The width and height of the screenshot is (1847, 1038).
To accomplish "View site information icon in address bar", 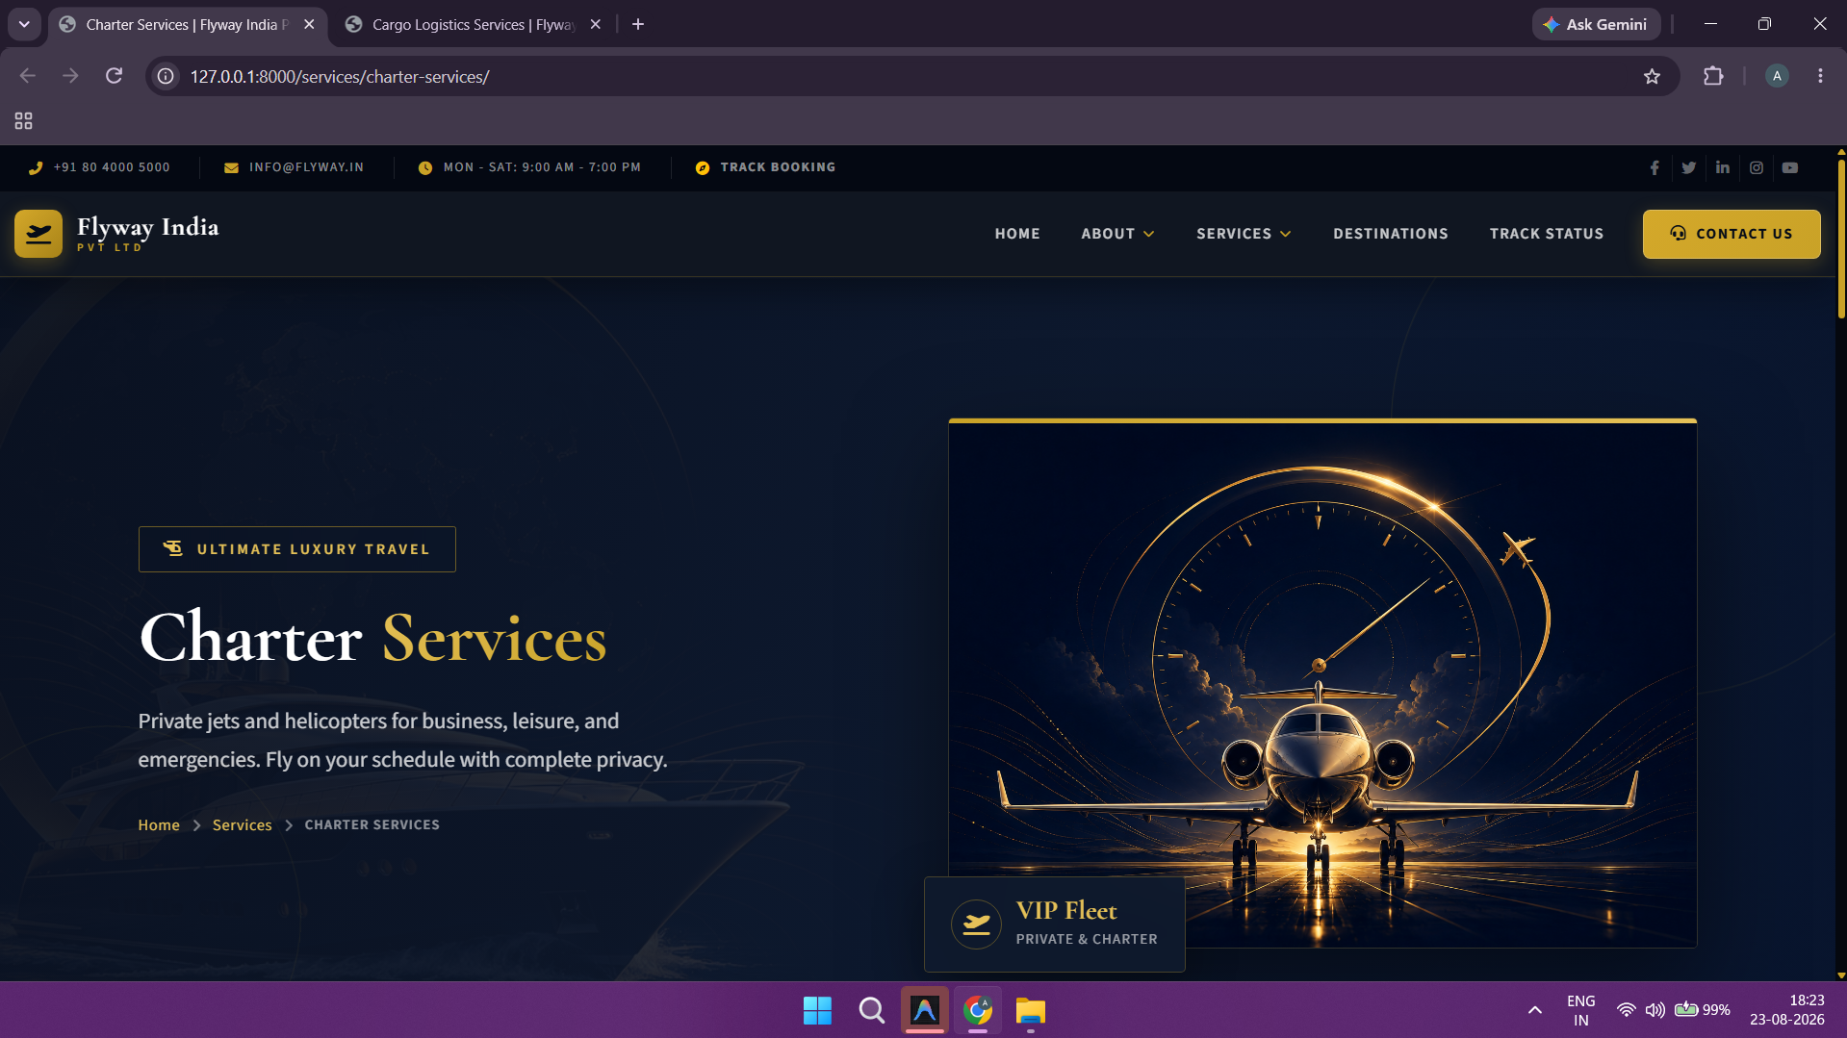I will point(166,76).
